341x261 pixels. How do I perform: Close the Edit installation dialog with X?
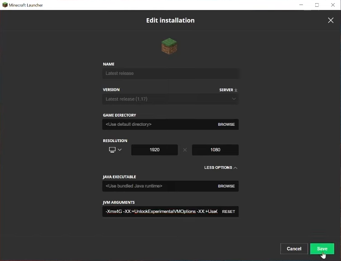pos(331,20)
